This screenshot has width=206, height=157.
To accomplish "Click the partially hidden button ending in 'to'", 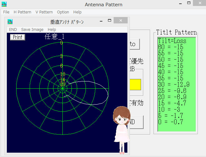I will [134, 44].
